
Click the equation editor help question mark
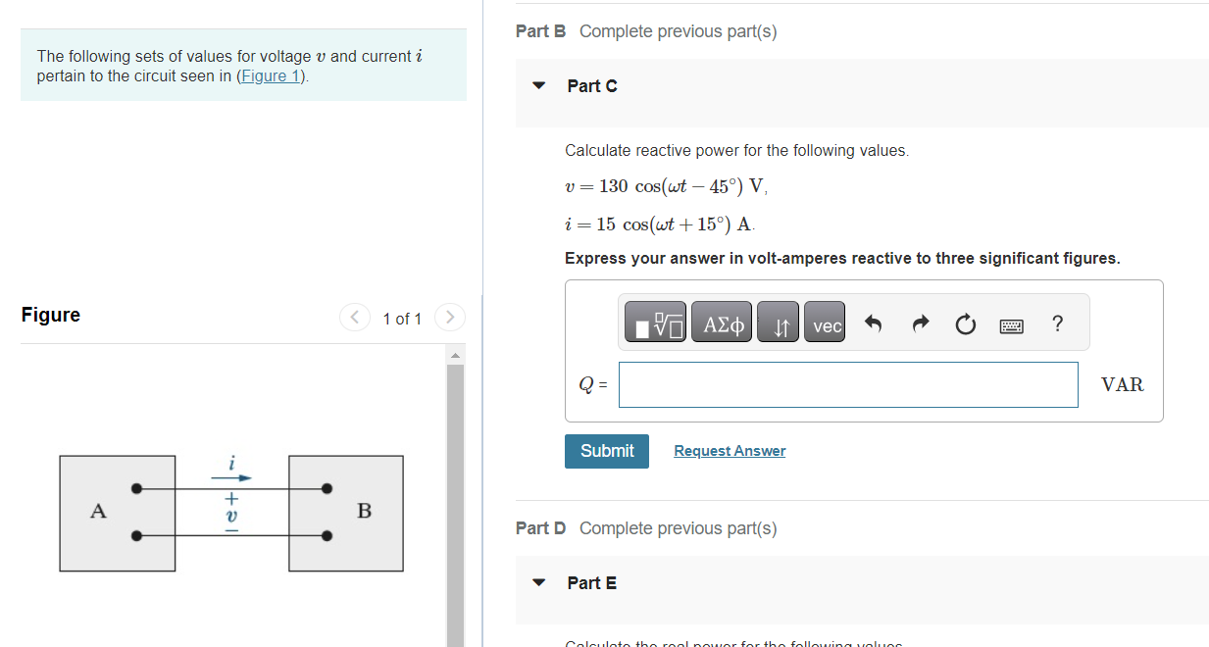click(x=1057, y=323)
